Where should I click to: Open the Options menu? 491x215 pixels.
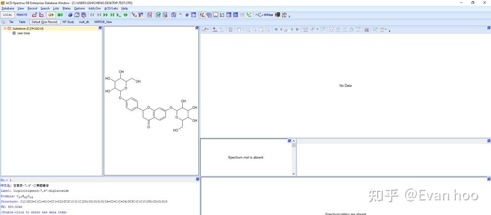(80, 9)
